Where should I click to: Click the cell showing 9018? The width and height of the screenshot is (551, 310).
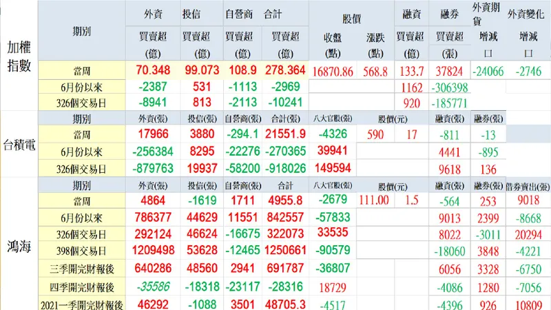(528, 200)
